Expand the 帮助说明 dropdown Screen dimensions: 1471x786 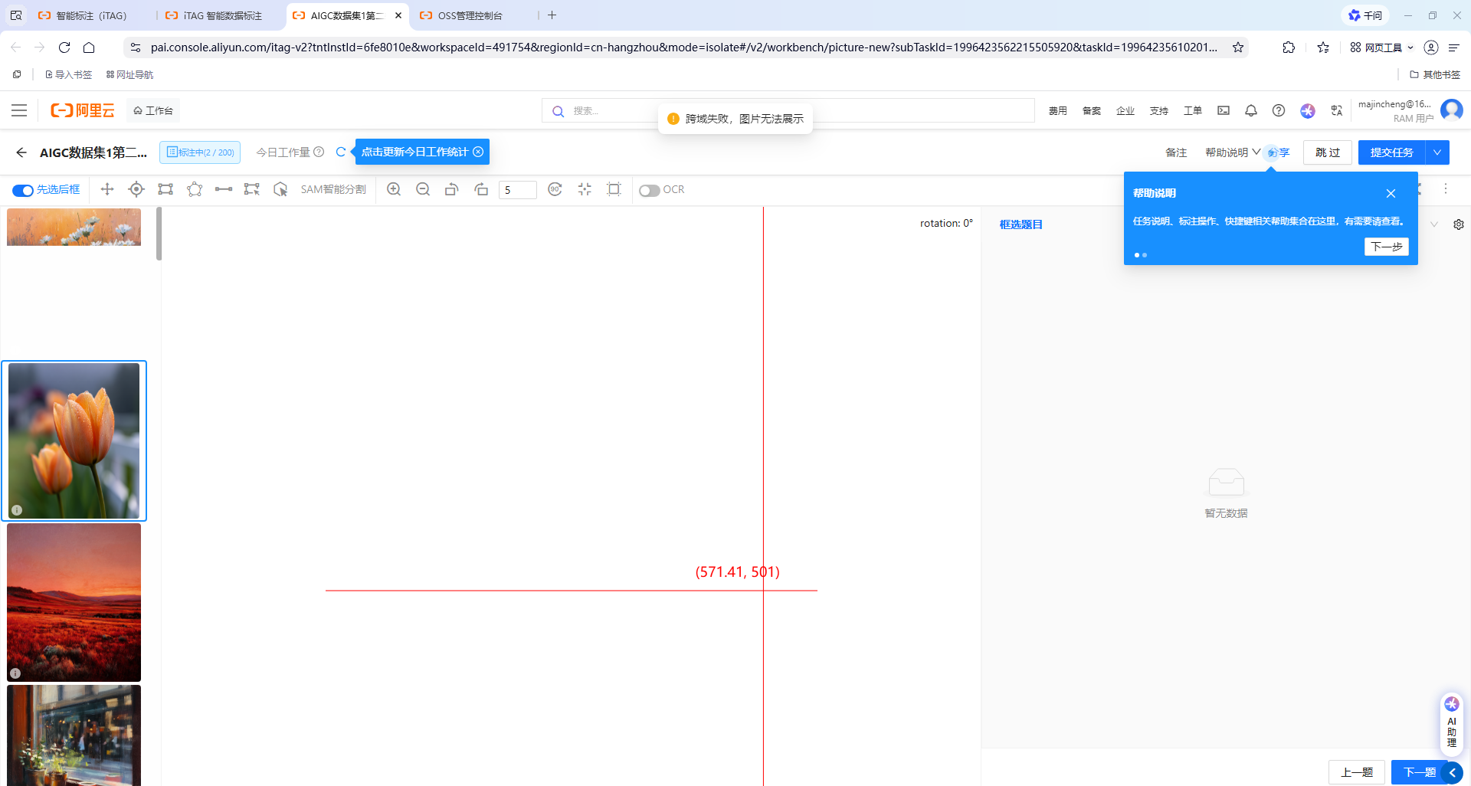click(x=1233, y=152)
